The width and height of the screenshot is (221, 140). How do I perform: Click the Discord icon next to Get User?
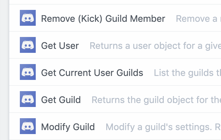click(x=28, y=45)
